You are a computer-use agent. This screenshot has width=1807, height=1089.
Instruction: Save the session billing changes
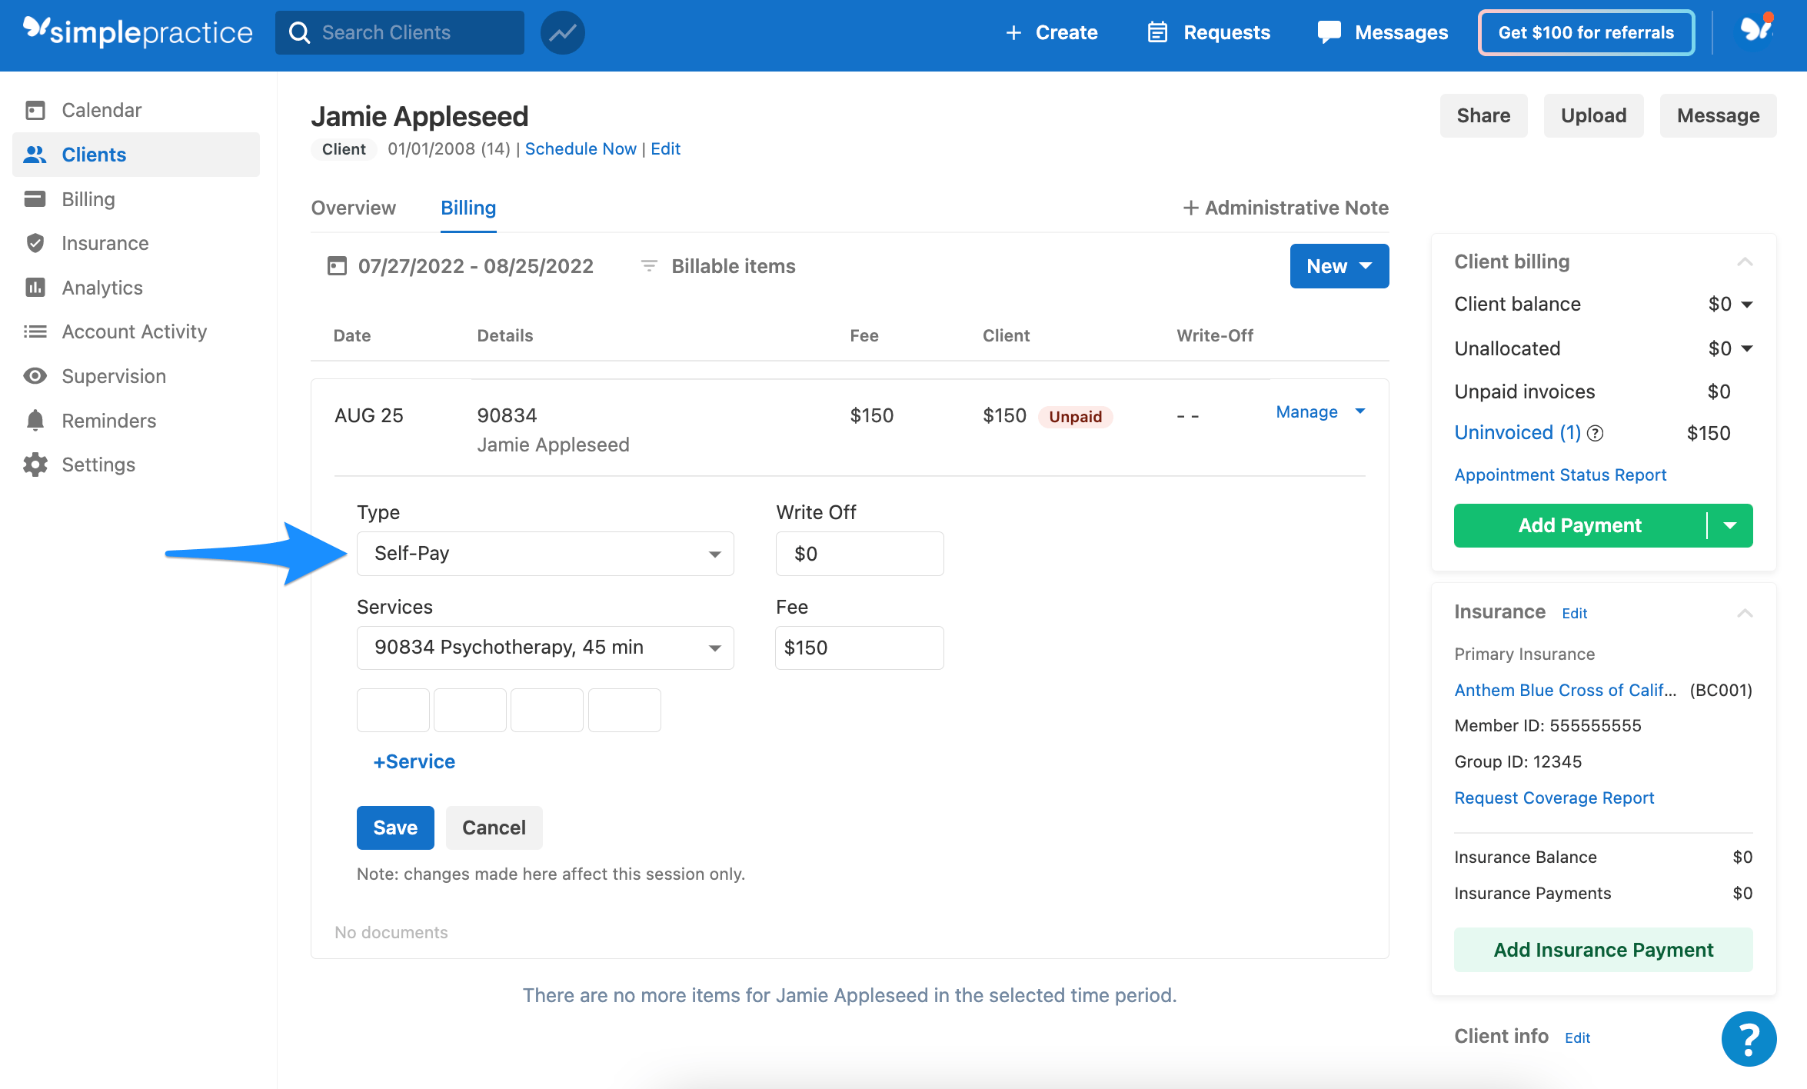[394, 828]
